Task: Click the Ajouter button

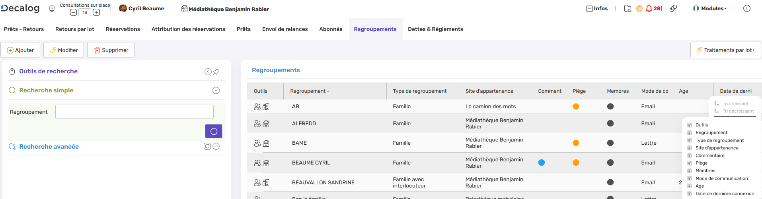Action: 20,50
